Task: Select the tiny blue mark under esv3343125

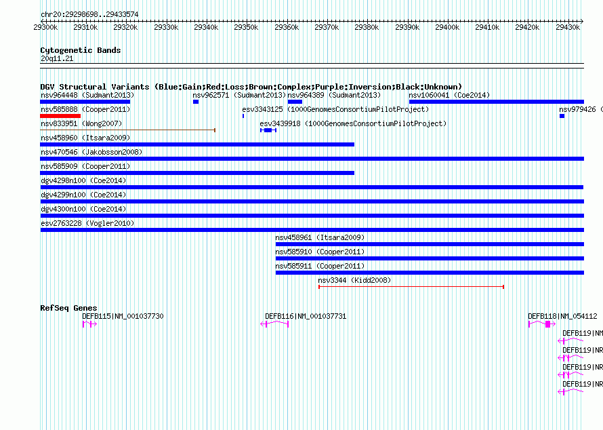Action: [243, 116]
